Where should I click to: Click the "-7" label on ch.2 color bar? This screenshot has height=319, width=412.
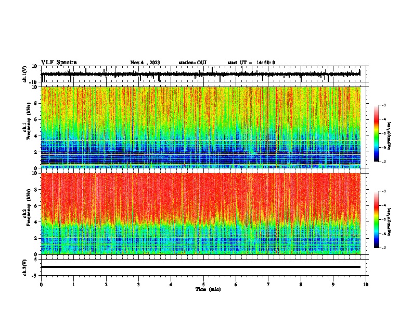click(x=384, y=248)
